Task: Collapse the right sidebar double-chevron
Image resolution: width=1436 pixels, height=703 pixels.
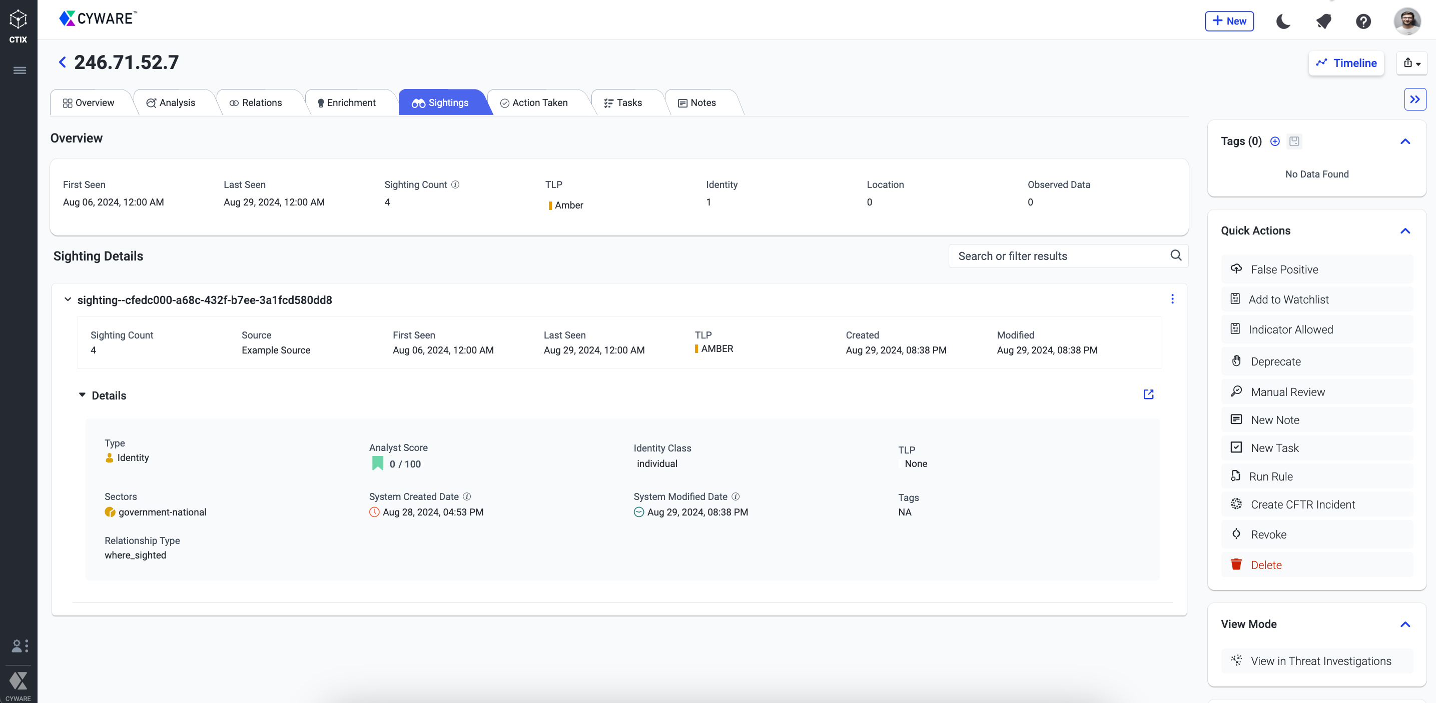Action: (1414, 99)
